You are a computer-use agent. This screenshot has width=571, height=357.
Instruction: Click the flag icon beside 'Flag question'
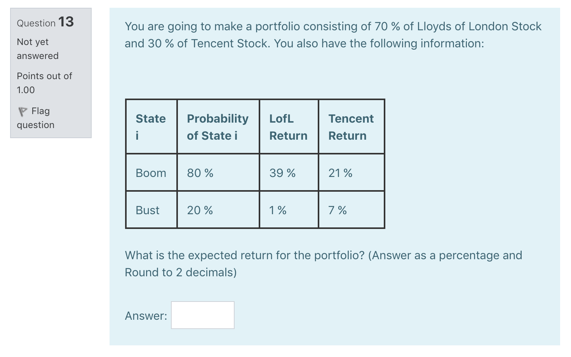point(23,111)
